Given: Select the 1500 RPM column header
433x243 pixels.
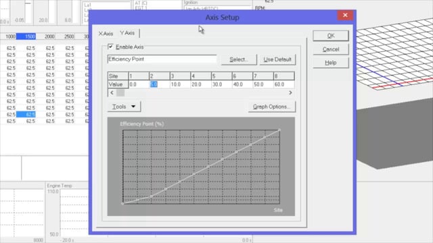Looking at the screenshot, I should (26, 36).
